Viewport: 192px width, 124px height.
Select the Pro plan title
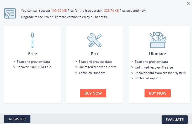pos(94,54)
